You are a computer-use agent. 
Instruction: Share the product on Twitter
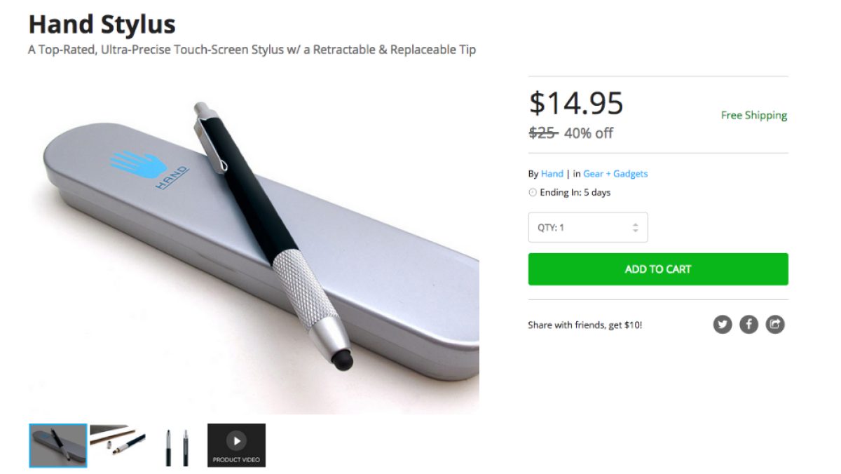[723, 325]
